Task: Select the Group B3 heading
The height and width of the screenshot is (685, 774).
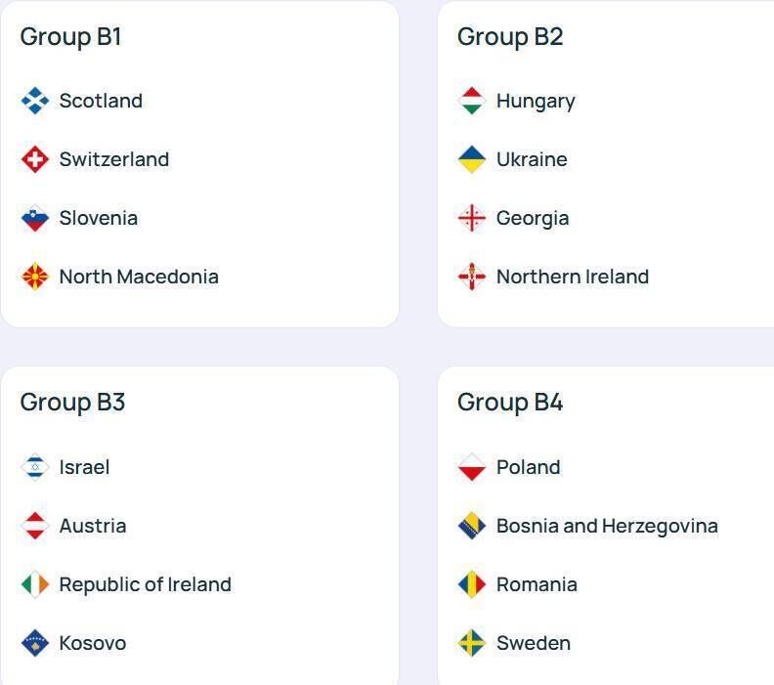Action: [x=72, y=403]
